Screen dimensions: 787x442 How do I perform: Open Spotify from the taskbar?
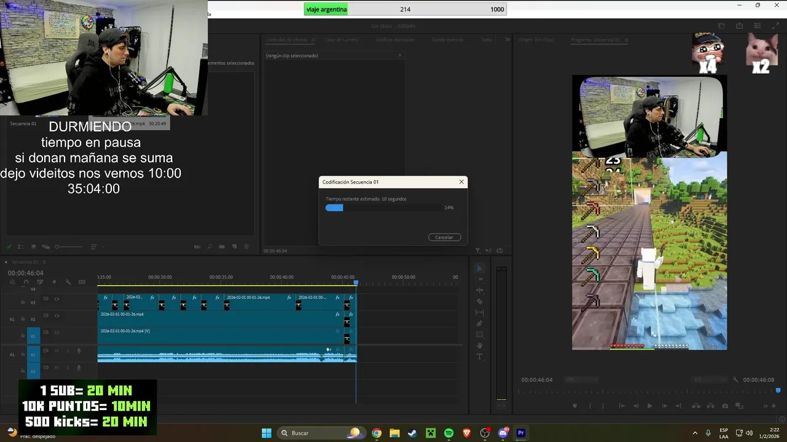[x=449, y=433]
